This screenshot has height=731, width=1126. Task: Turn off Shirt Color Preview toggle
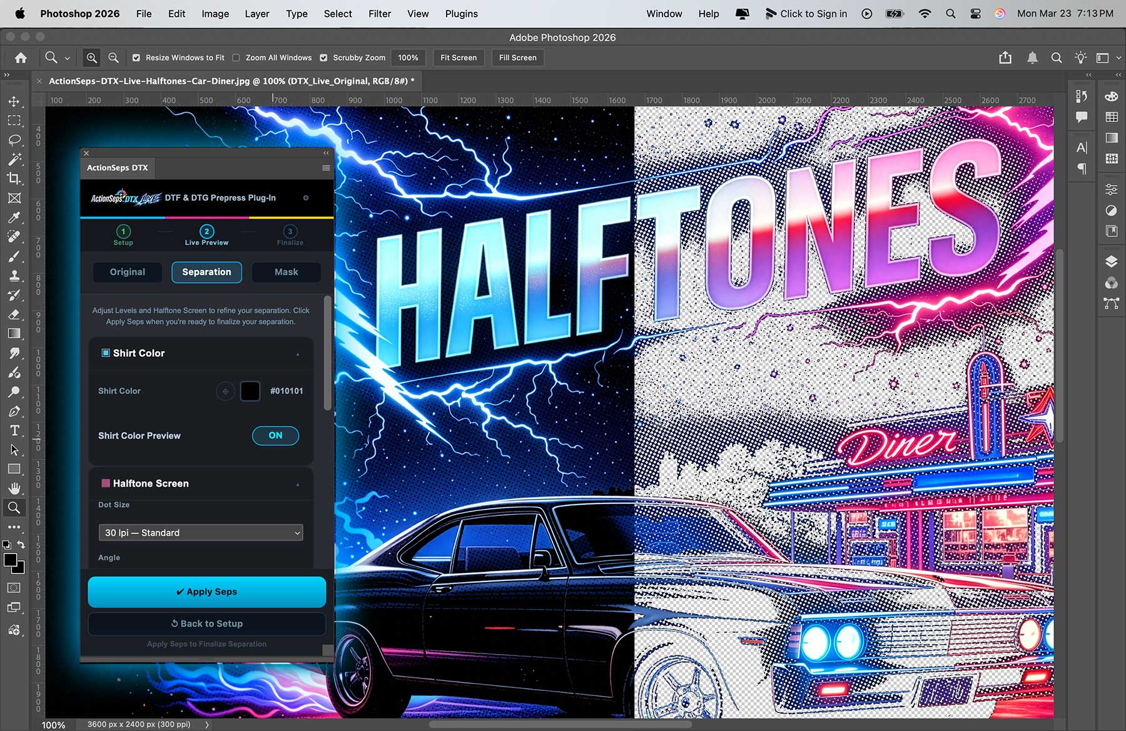point(275,435)
